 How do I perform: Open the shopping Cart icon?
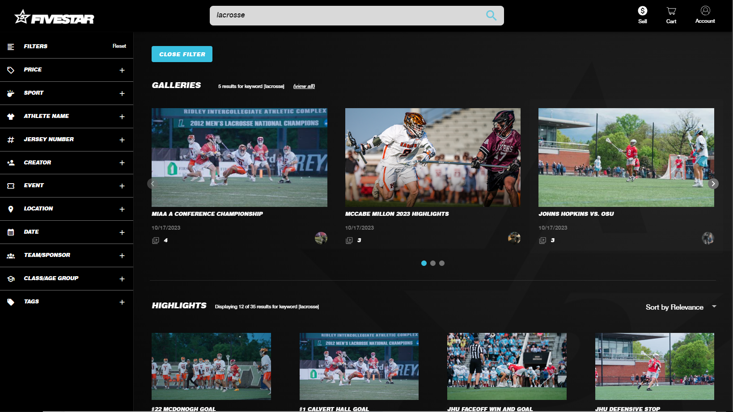coord(671,11)
